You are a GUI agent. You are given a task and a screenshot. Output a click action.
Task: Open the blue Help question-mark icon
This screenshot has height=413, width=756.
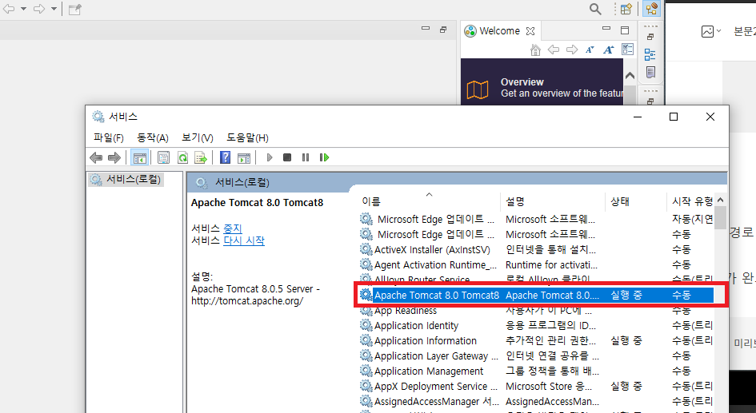click(x=225, y=157)
